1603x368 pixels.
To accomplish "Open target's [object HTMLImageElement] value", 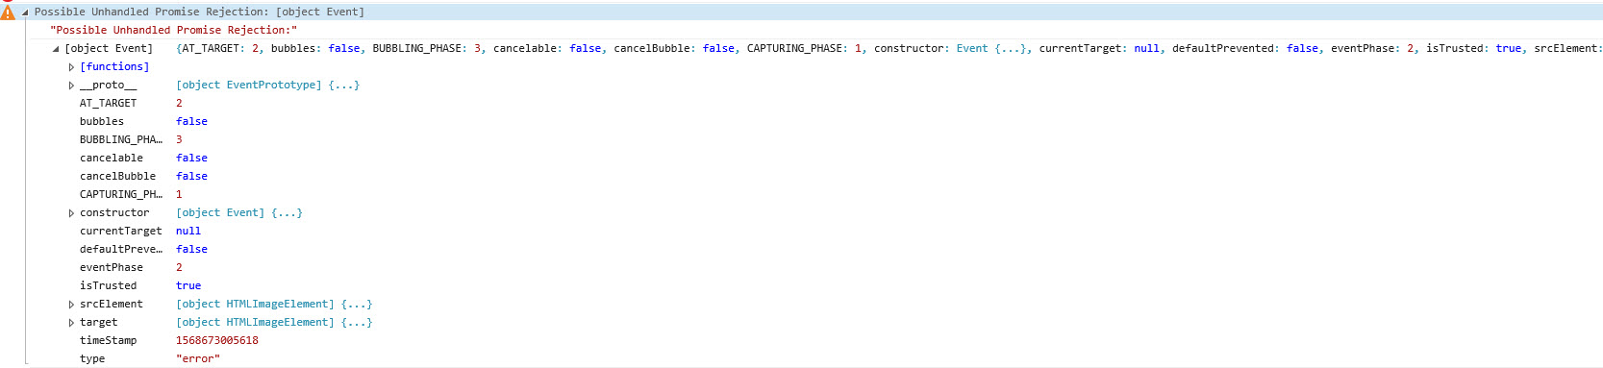I will click(x=274, y=323).
